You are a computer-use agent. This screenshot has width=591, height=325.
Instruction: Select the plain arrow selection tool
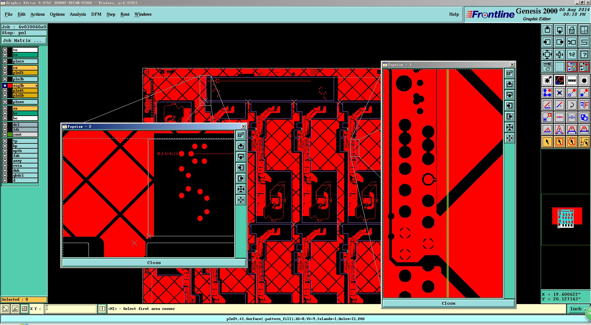[547, 142]
